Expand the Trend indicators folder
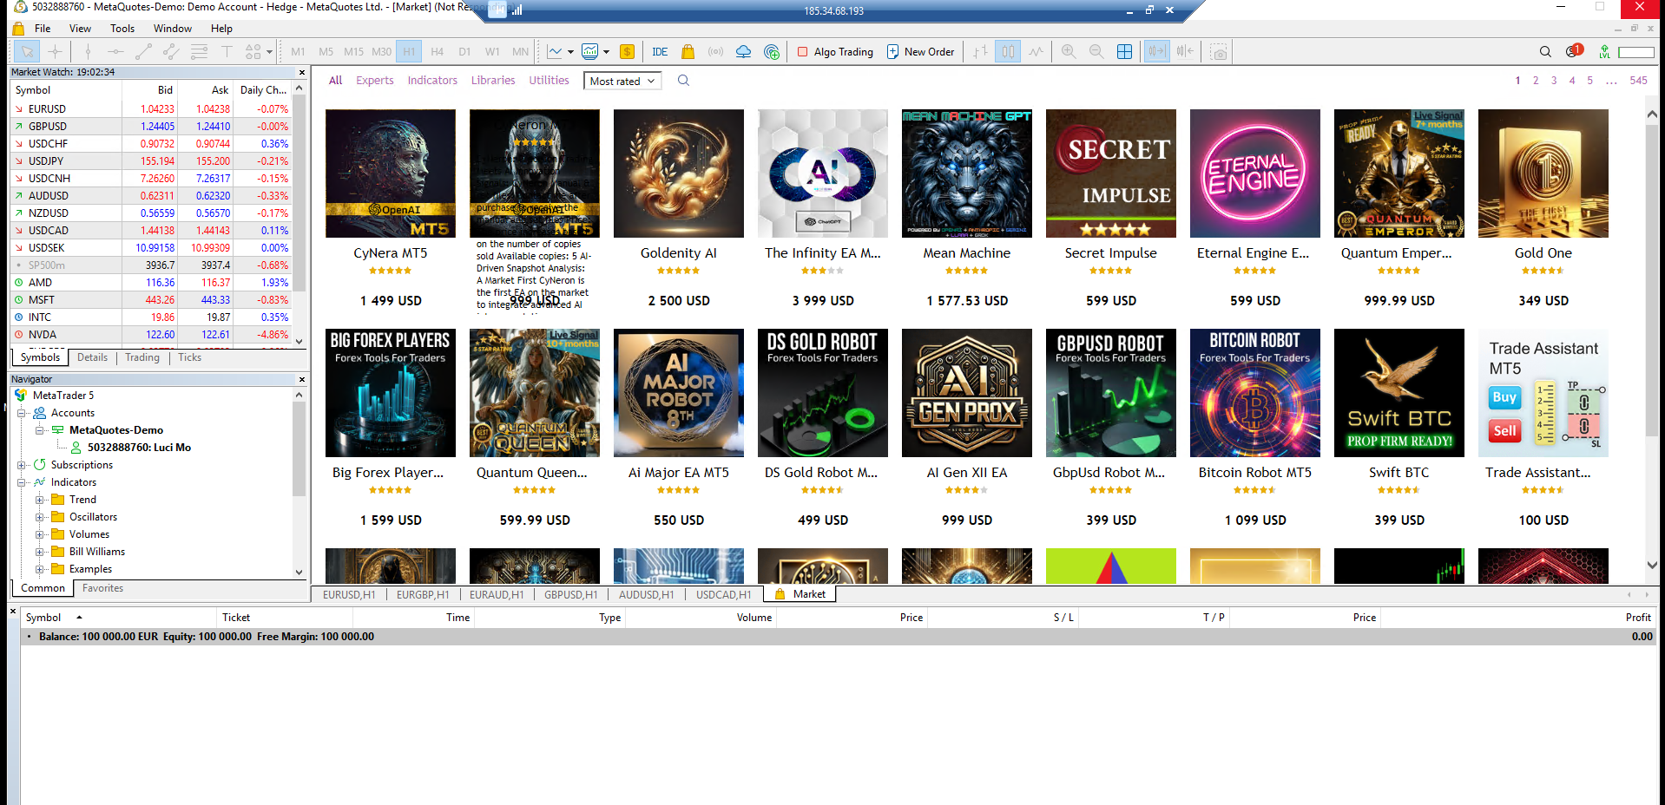 [40, 500]
